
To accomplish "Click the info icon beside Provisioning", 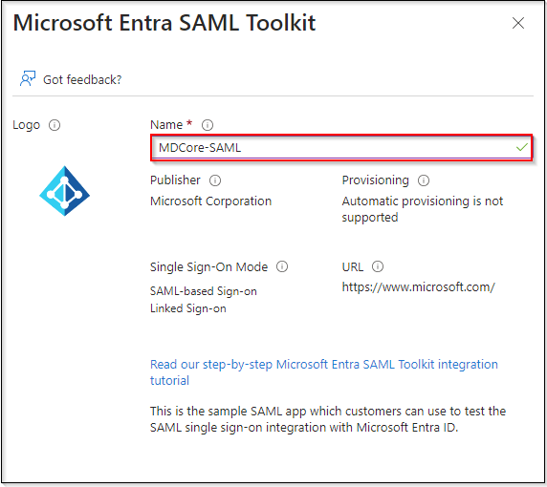I will [424, 180].
